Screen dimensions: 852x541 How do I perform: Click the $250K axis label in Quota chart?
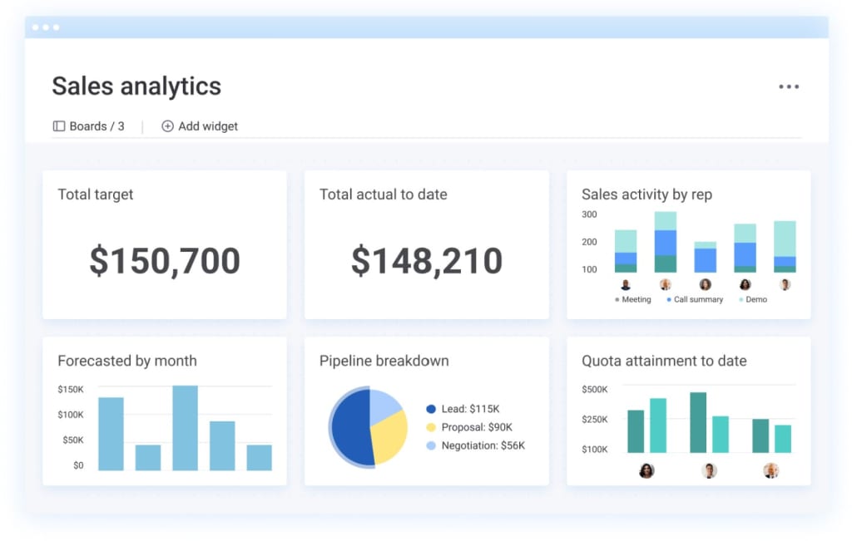pos(595,420)
